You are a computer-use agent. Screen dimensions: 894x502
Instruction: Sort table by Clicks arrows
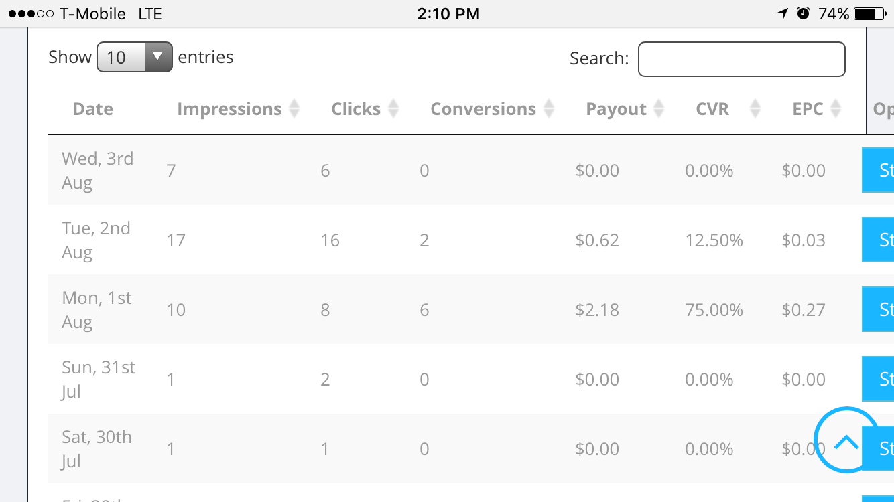click(x=393, y=109)
